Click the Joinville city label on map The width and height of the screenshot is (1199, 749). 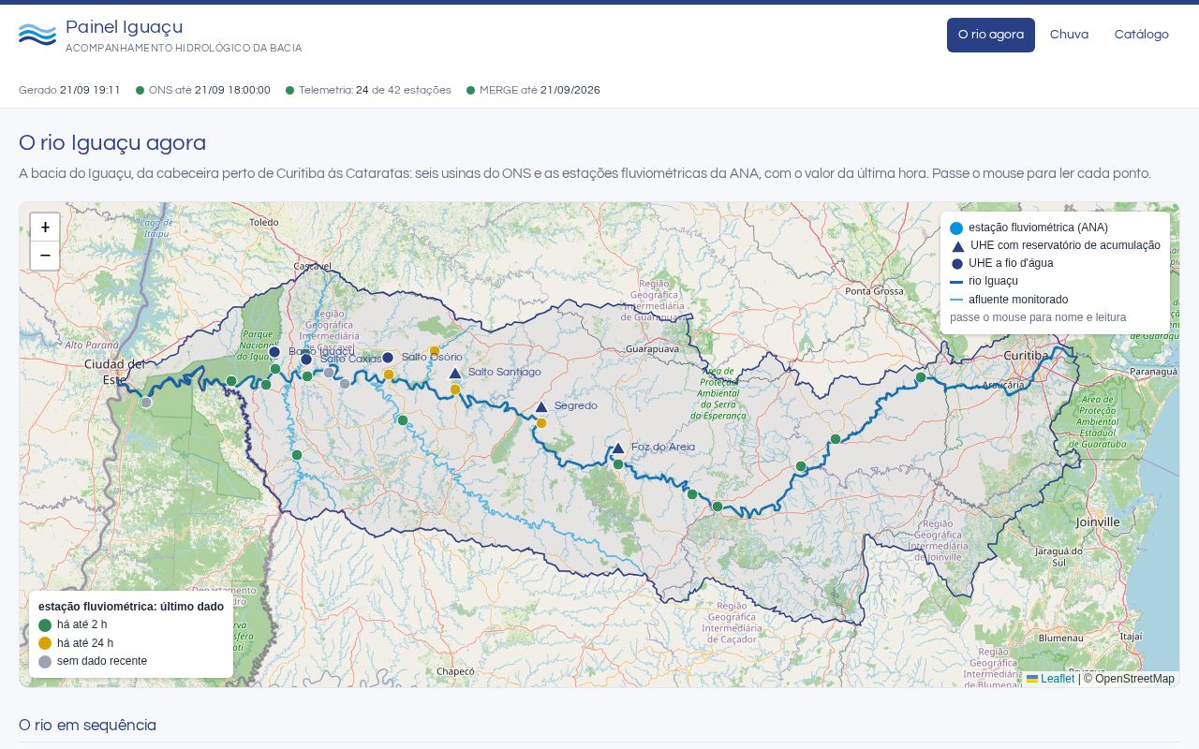pyautogui.click(x=1098, y=521)
